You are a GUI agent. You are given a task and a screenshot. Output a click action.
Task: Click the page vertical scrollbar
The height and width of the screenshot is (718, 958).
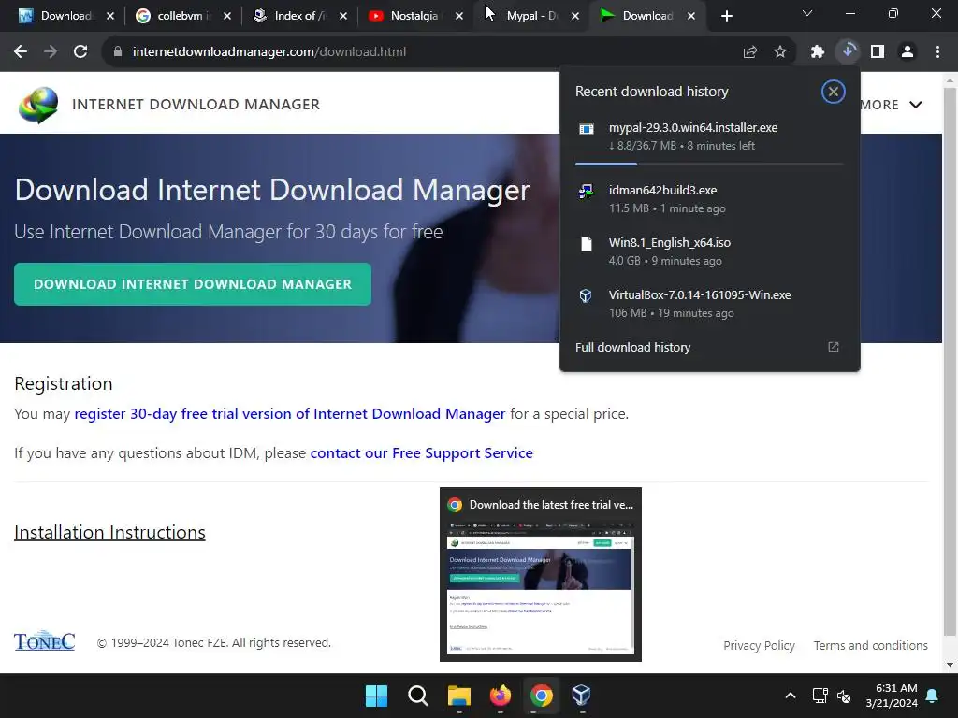950,360
